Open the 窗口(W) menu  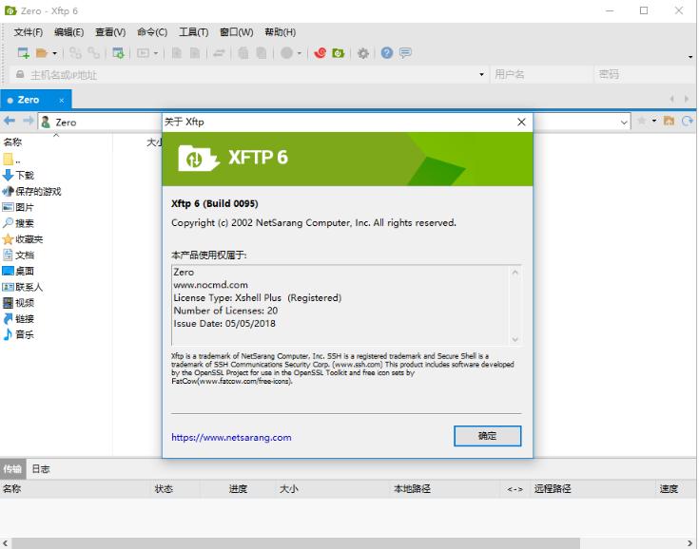pyautogui.click(x=236, y=32)
